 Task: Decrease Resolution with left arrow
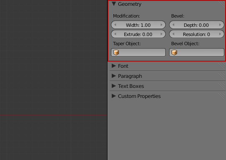coord(173,34)
